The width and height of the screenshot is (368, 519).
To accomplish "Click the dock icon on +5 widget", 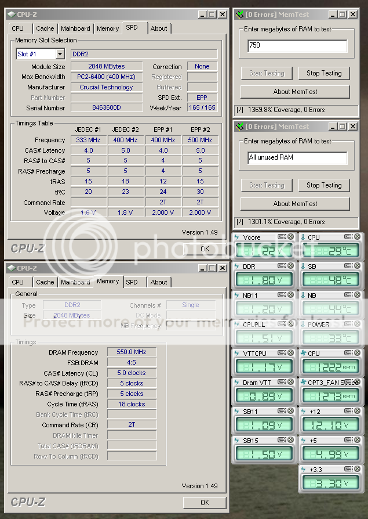I will pos(348,440).
